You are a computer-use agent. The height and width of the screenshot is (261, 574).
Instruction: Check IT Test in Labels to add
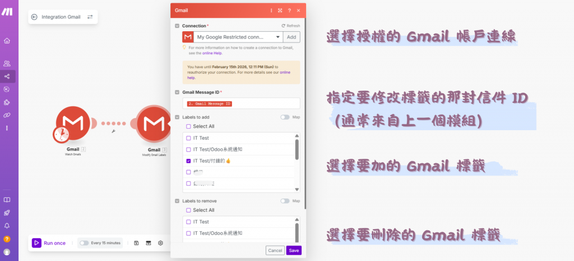188,138
